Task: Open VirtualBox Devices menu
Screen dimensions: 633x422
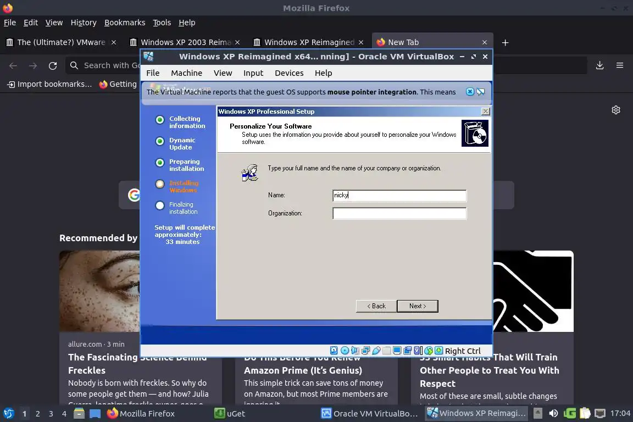Action: 289,73
